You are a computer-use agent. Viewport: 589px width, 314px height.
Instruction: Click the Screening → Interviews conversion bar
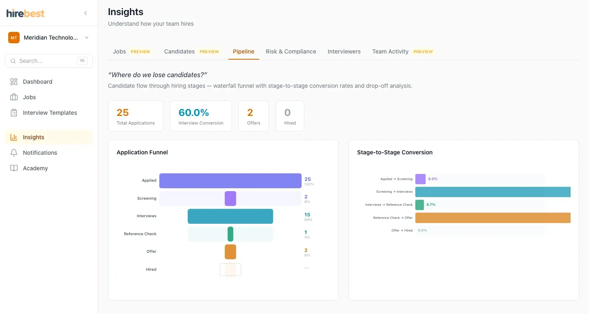493,192
